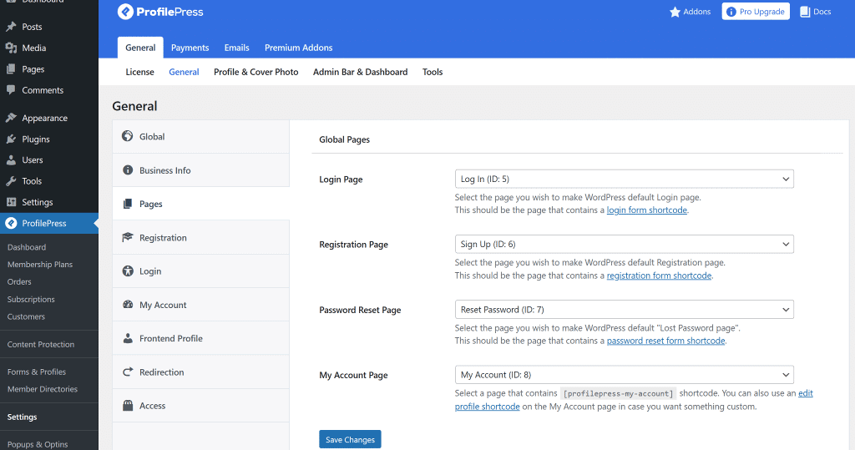
Task: Open Orders submenu item
Action: 19,282
